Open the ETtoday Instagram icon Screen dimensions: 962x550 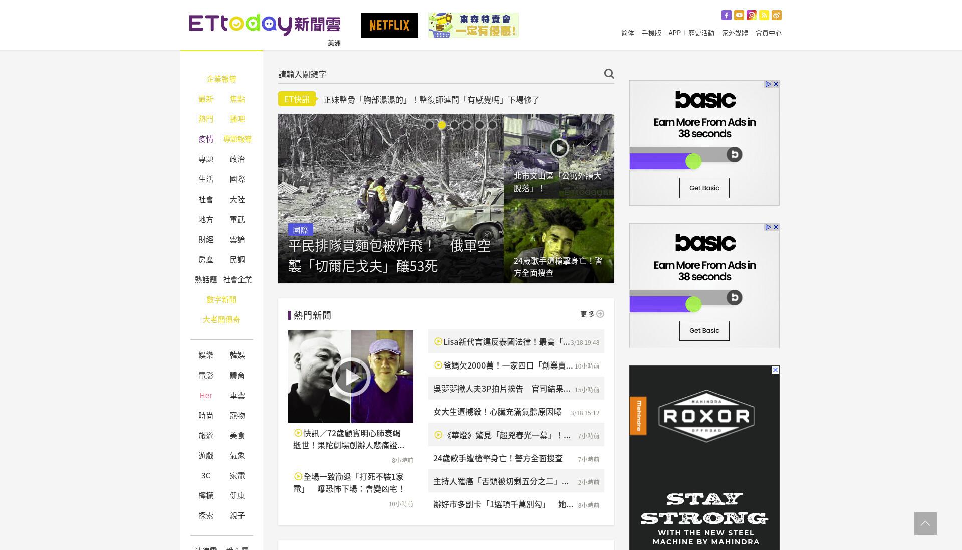(751, 15)
